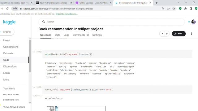Click the notebook title Book recommender-Intellipat project

71,29
